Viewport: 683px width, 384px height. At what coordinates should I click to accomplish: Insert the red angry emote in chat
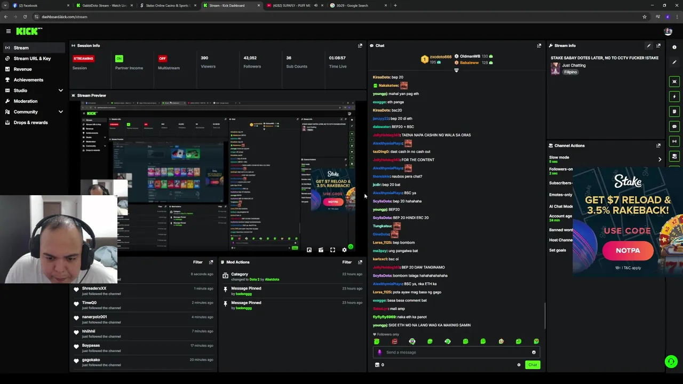pos(394,341)
